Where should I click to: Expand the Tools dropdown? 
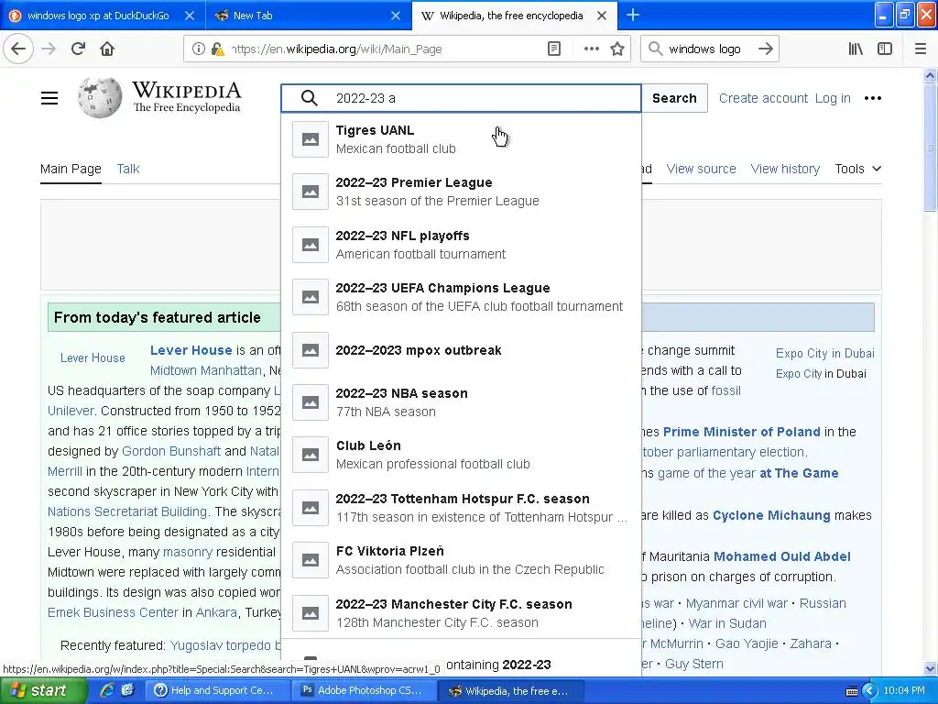tap(857, 169)
